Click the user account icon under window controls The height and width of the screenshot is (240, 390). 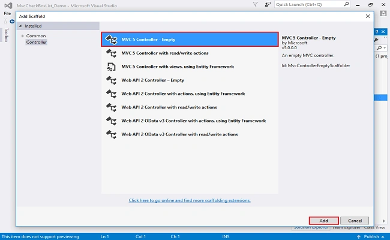[x=383, y=13]
